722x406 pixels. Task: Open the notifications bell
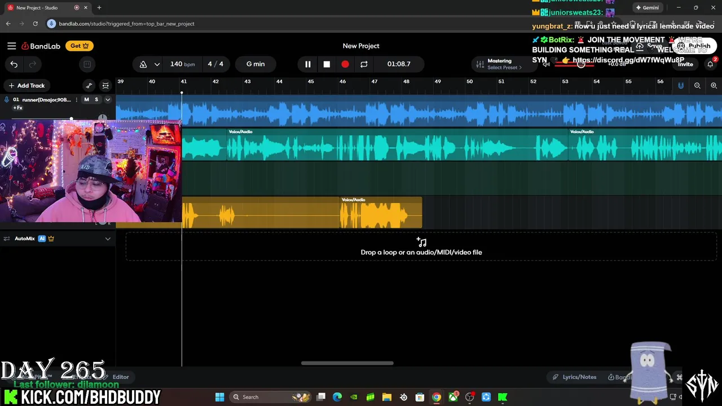[x=710, y=64]
